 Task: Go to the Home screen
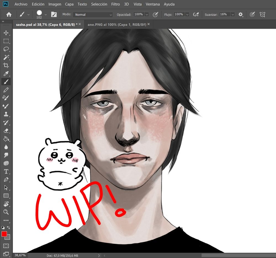coord(9,14)
